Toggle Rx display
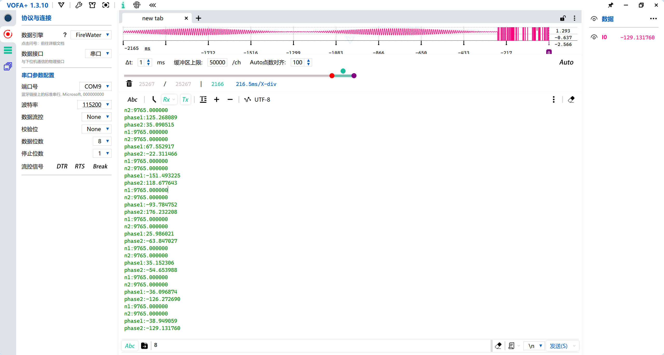The image size is (664, 355). coord(167,100)
